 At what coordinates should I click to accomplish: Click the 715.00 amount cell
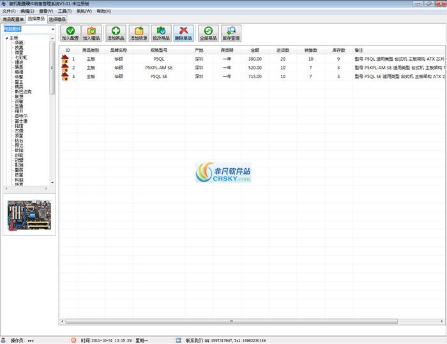[x=255, y=77]
